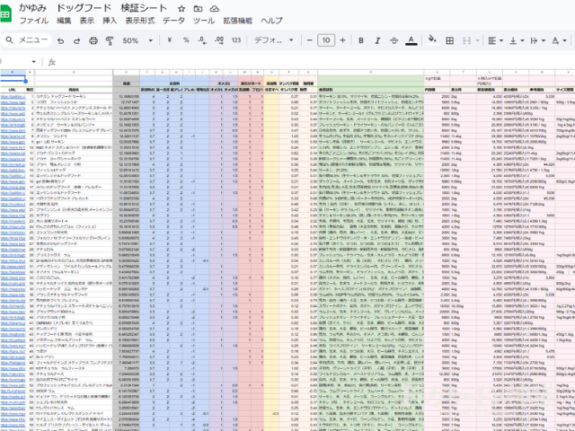Select the product name cell for rank 41
575x431 pixels.
click(74, 323)
